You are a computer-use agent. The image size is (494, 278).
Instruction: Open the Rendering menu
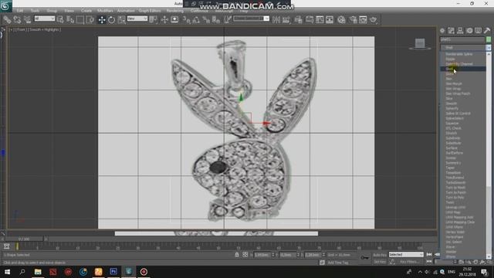coord(175,11)
